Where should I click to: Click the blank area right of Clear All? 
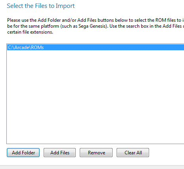pyautogui.click(x=167, y=152)
